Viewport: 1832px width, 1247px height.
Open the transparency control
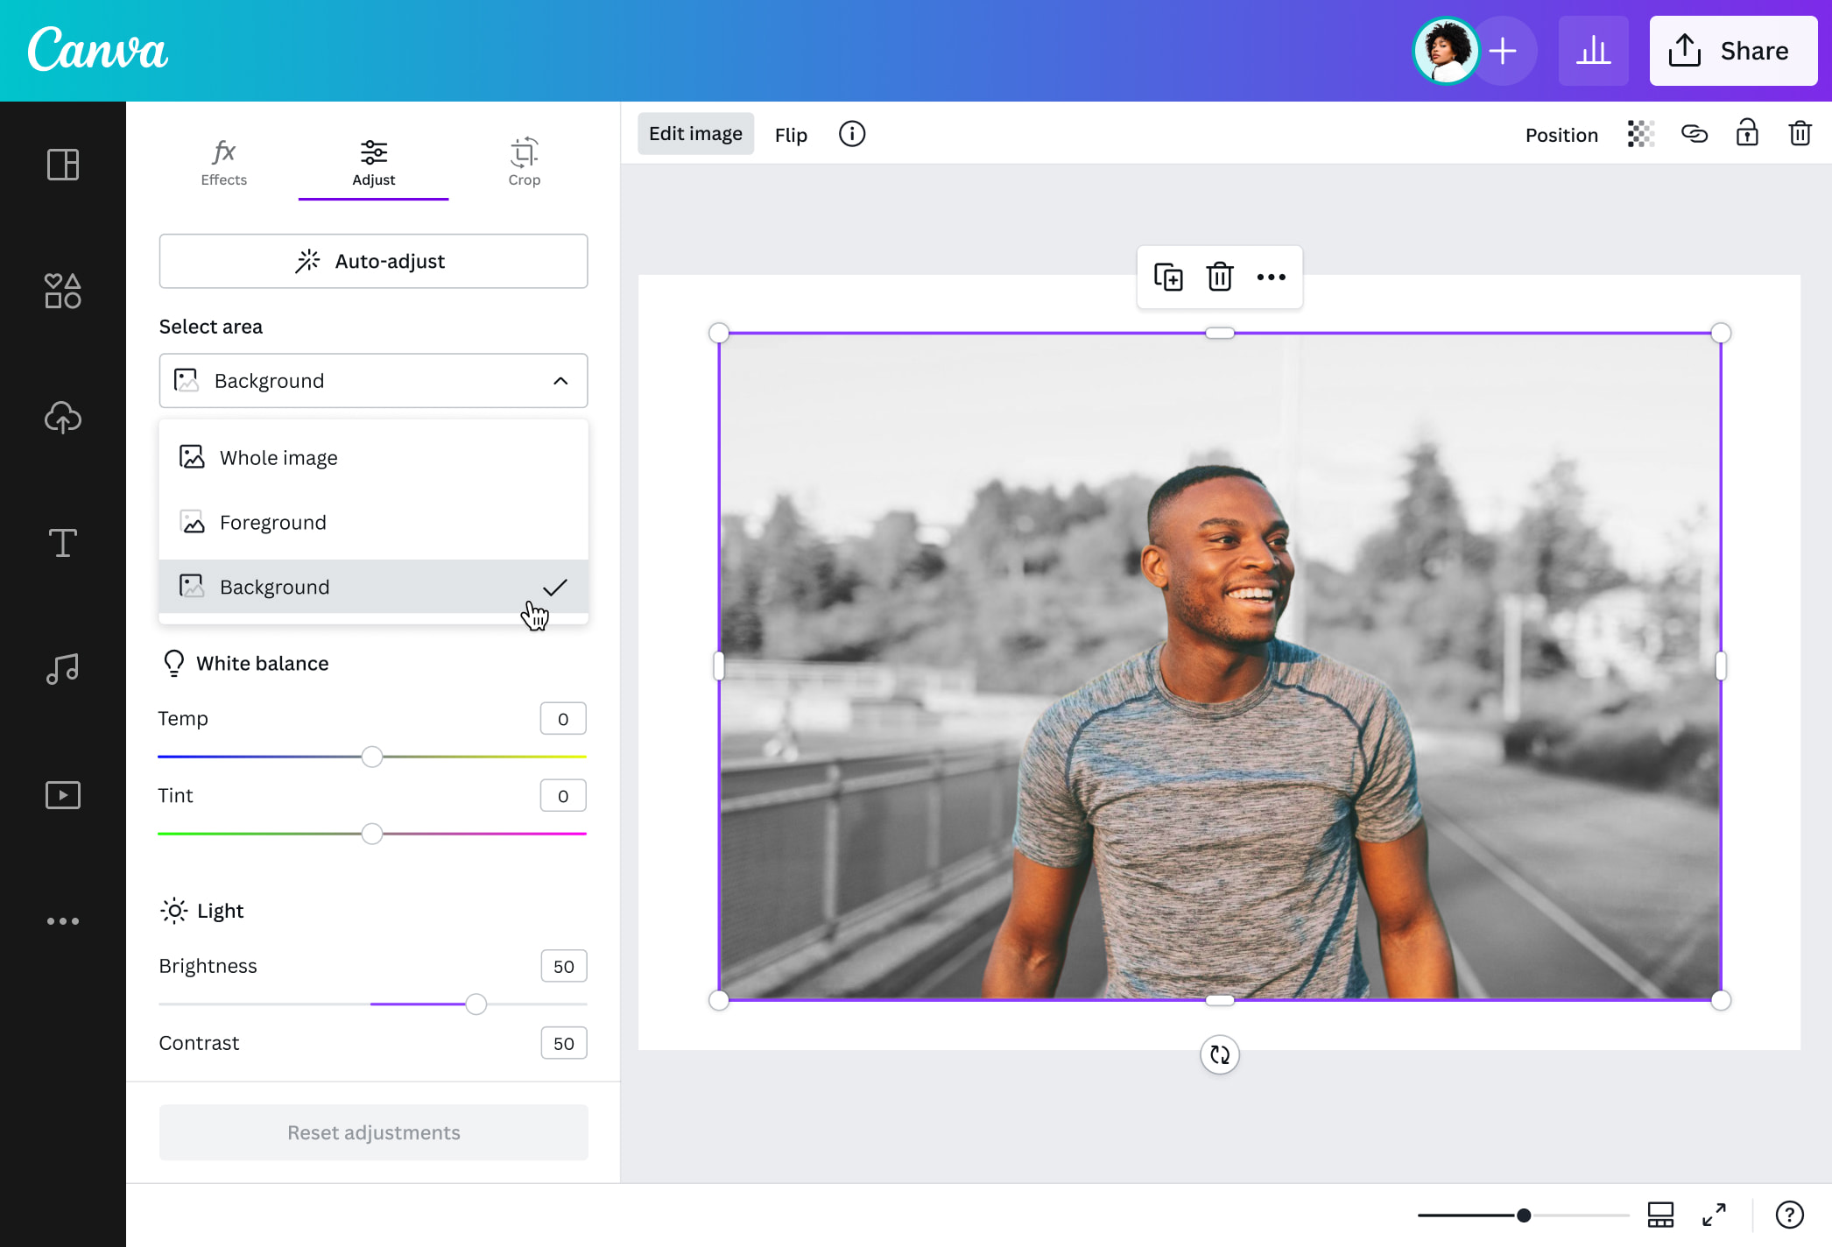1640,134
